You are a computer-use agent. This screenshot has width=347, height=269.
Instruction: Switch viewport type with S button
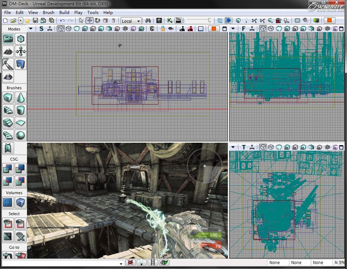pyautogui.click(x=41, y=29)
